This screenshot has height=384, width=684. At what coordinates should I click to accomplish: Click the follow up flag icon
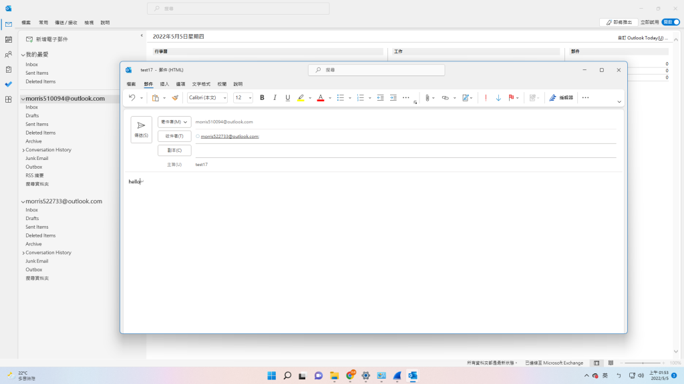[511, 98]
